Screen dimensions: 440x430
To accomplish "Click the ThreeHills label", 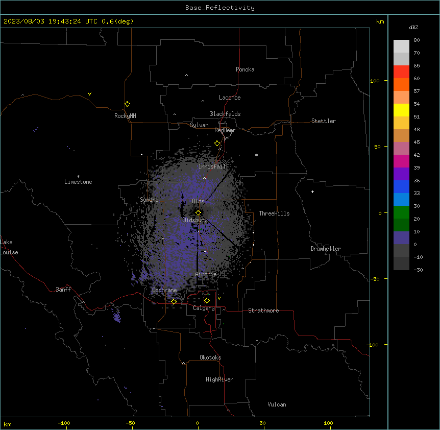I will point(274,213).
